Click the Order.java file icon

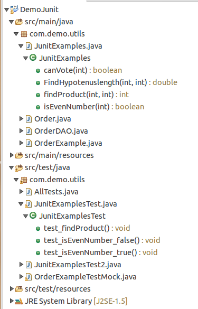click(x=29, y=119)
